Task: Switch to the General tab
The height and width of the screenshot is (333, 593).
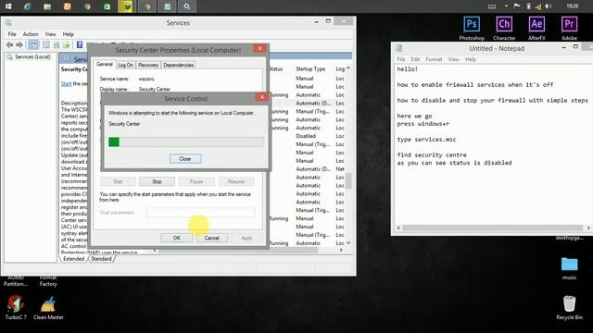Action: tap(105, 64)
